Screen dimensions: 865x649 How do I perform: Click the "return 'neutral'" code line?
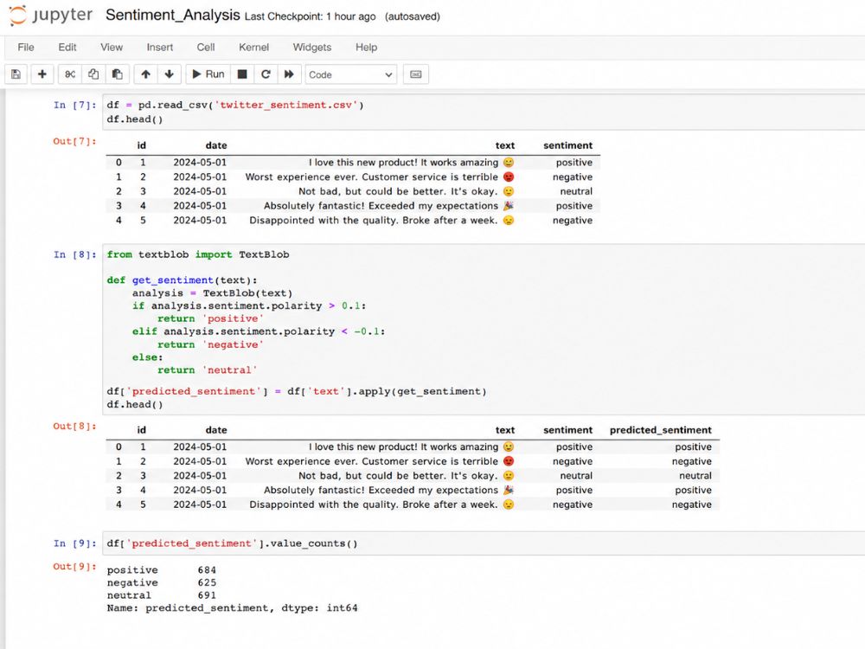click(207, 370)
